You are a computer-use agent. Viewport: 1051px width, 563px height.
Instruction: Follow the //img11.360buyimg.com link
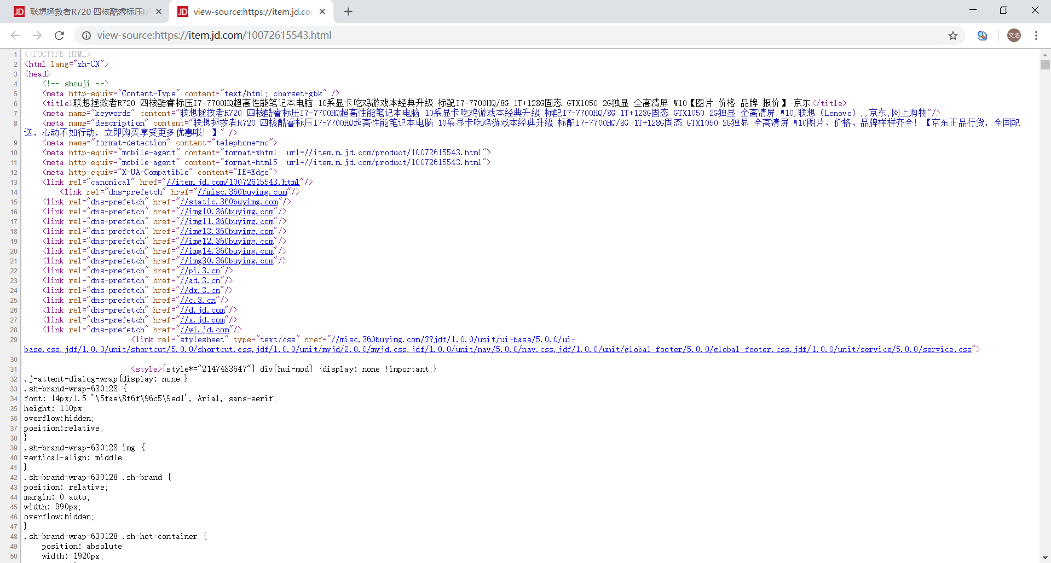coord(227,221)
